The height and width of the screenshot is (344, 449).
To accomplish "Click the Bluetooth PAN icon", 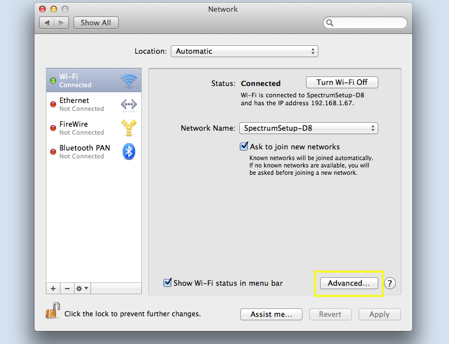I will 129,152.
